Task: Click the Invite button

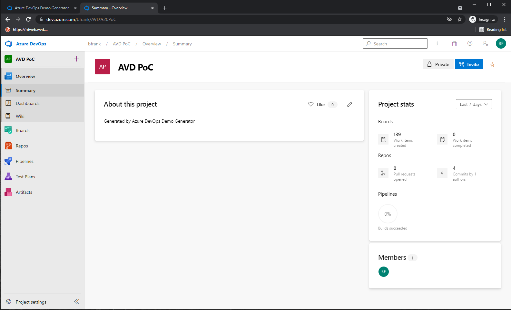Action: click(469, 64)
